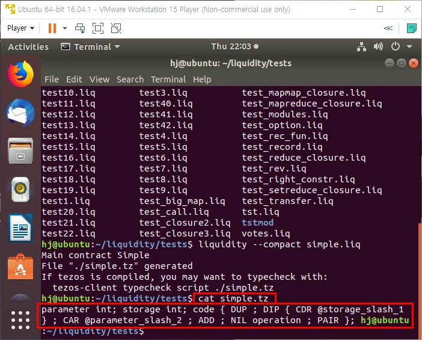The width and height of the screenshot is (422, 340).
Task: Click the Send Ctrl+Alt+Del icon
Action: [80, 28]
